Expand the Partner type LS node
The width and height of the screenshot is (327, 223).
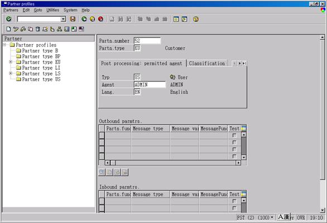click(x=11, y=74)
